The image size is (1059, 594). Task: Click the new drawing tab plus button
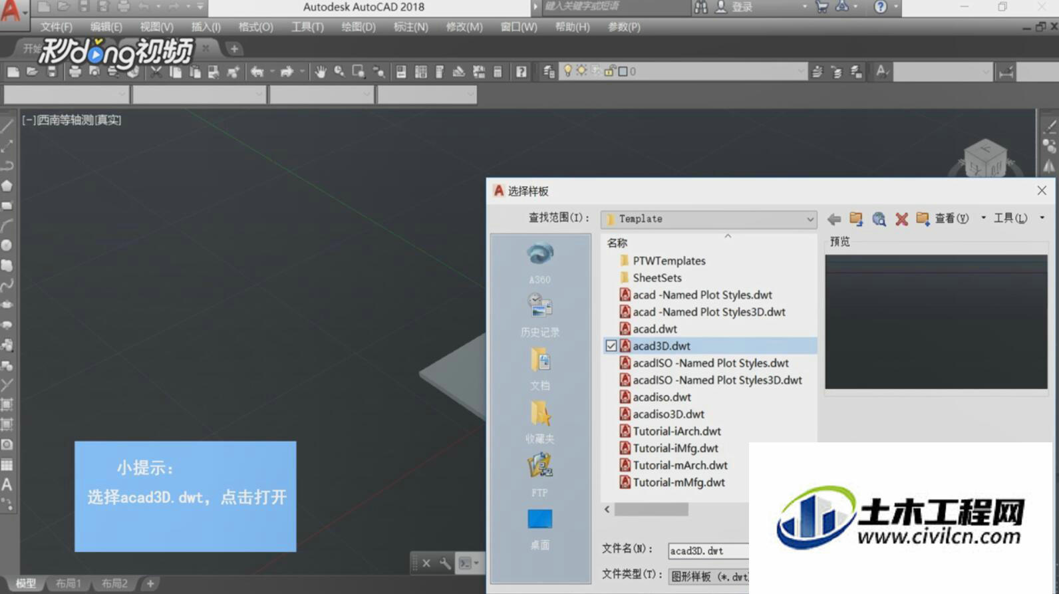click(x=233, y=49)
